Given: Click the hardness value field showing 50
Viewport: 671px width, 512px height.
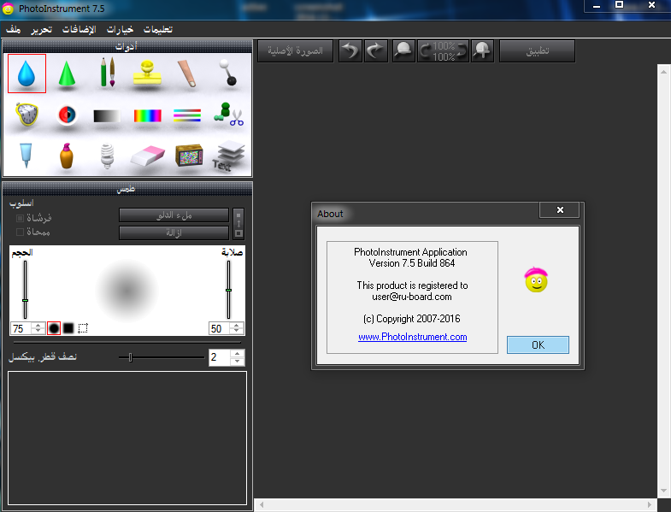Looking at the screenshot, I should pos(219,328).
